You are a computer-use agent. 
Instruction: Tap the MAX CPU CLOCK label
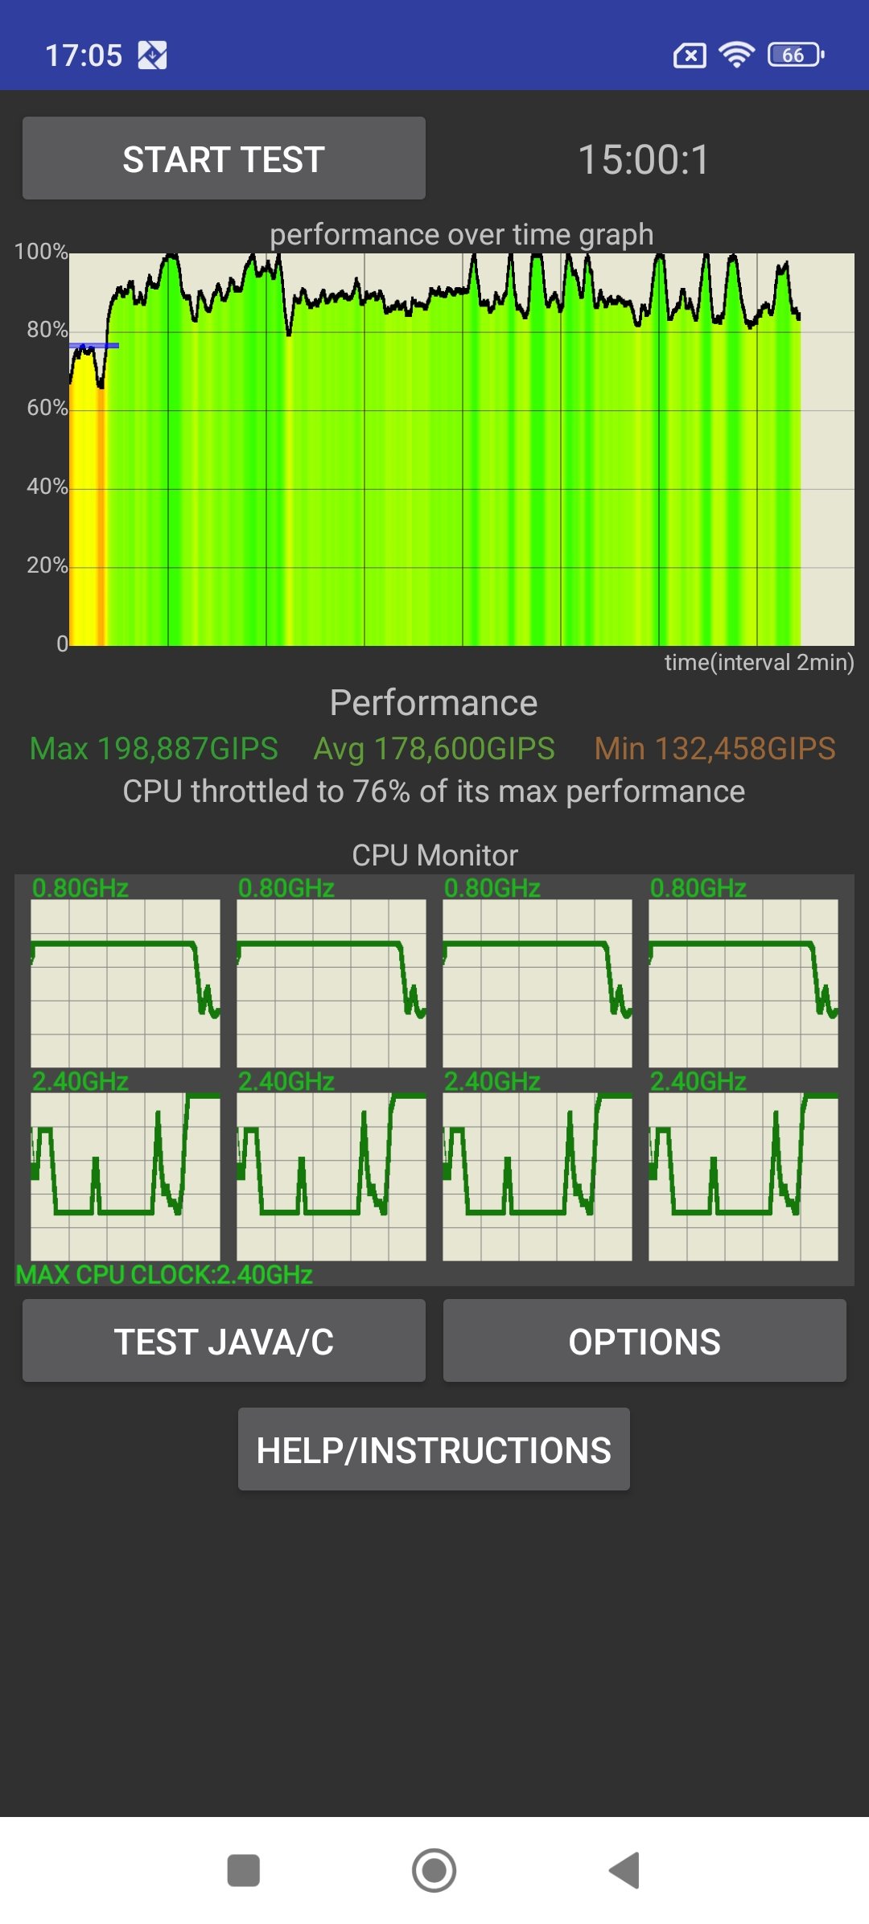[164, 1274]
